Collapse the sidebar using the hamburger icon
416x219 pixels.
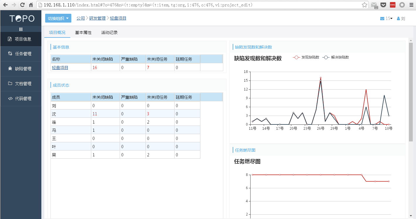(21, 29)
